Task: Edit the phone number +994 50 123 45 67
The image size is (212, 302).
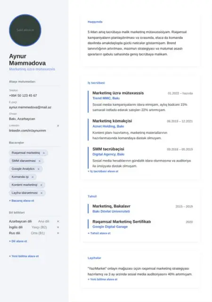Action: click(23, 95)
